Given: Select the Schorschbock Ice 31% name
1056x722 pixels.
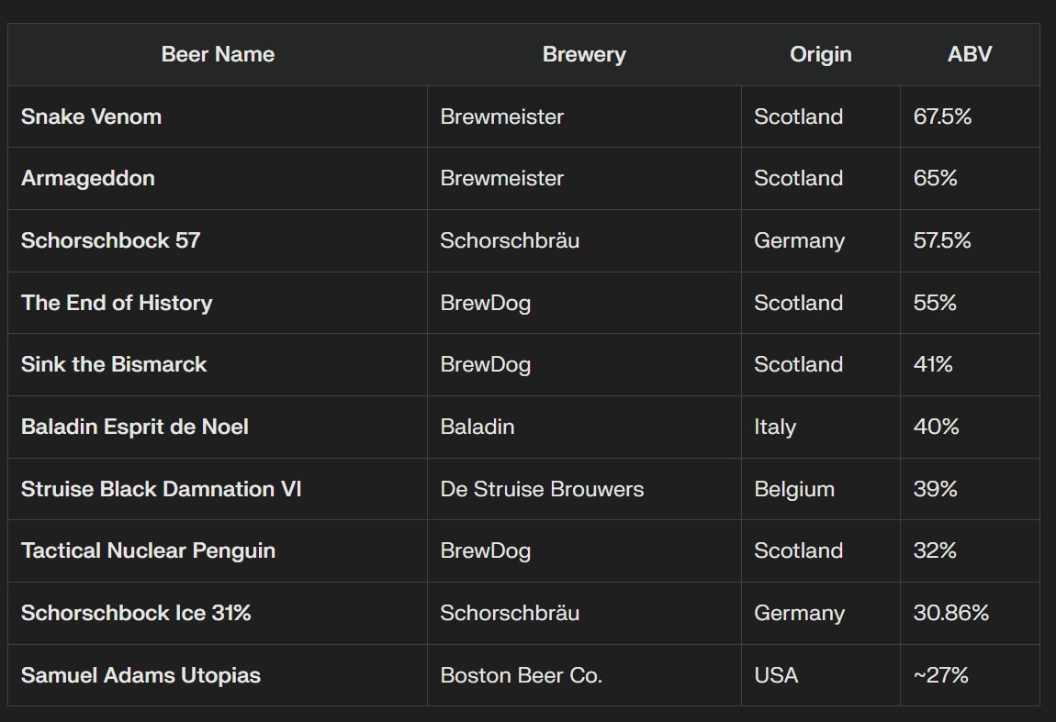Looking at the screenshot, I should (x=136, y=613).
